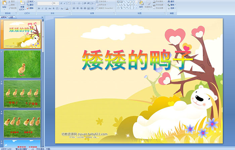
Task: Open the Shape Outline (形状轮廓) menu
Action: (x=159, y=5)
